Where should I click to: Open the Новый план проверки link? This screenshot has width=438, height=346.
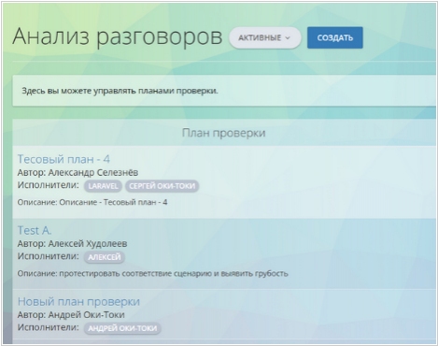78,301
